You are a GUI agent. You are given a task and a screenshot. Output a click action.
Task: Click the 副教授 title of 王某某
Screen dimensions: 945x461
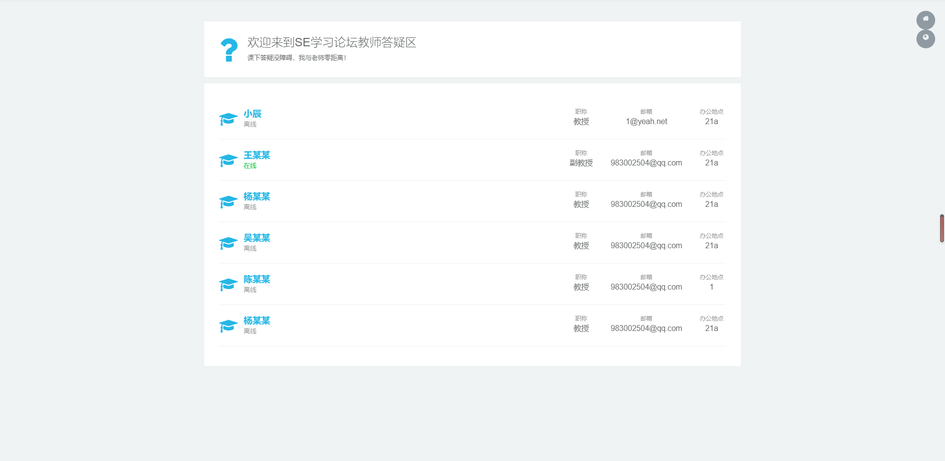581,163
